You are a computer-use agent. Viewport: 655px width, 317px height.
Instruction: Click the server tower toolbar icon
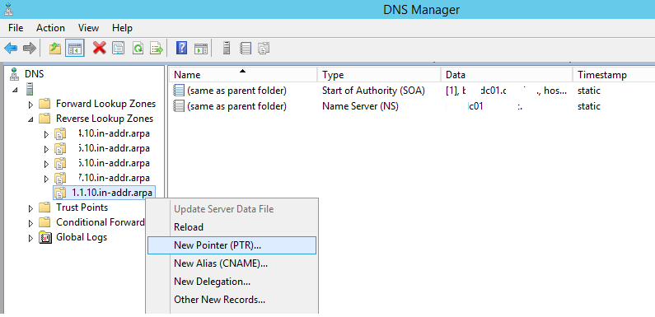click(x=227, y=48)
